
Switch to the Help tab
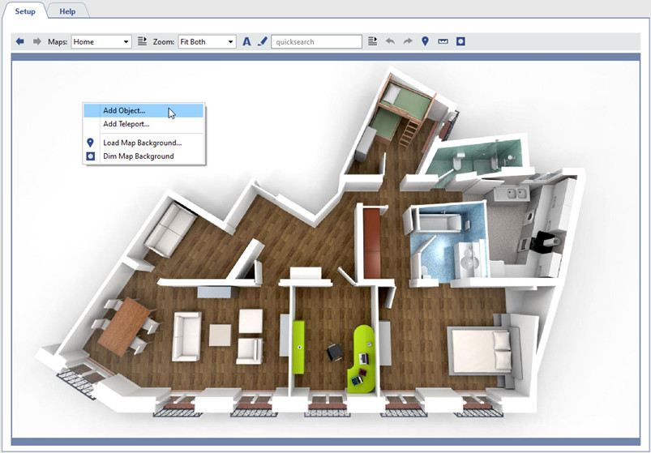[x=67, y=11]
